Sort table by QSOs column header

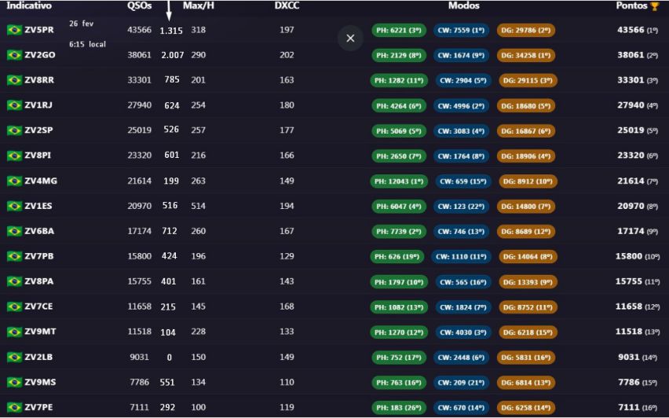(x=141, y=5)
